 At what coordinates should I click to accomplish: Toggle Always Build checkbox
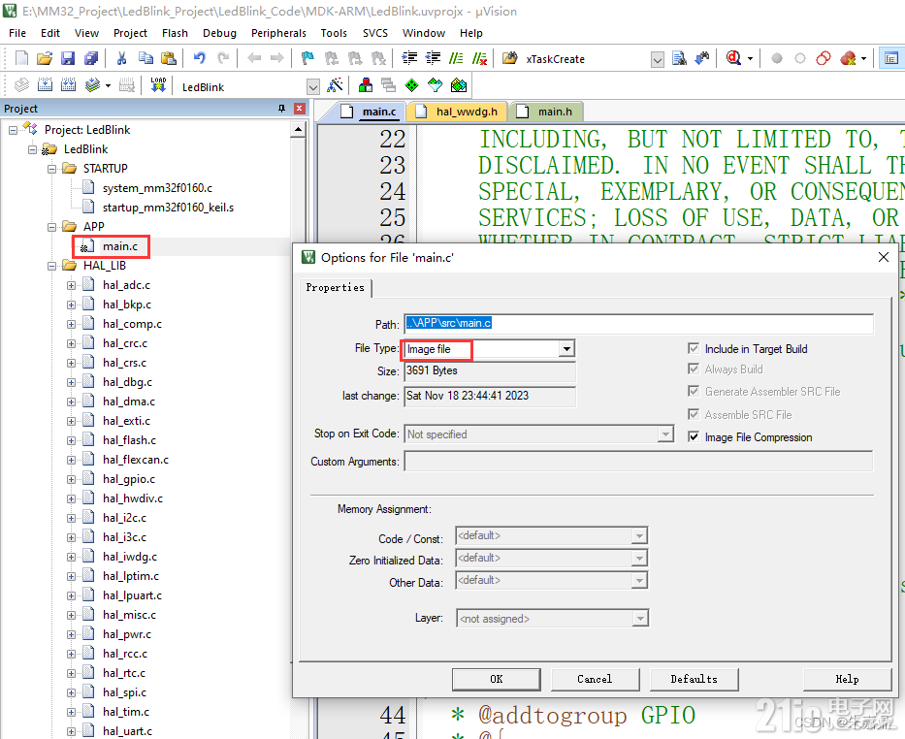694,369
